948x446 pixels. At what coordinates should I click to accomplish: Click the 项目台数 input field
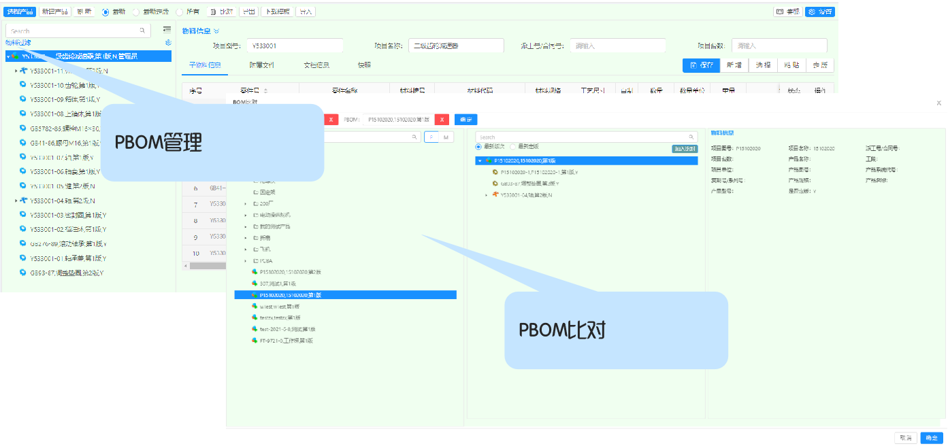coord(779,46)
